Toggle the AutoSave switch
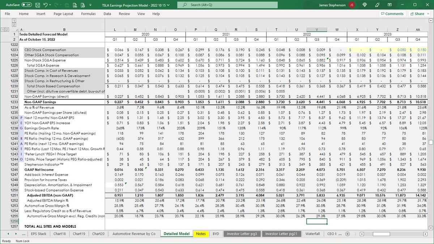This screenshot has height=244, width=434. pos(27,5)
